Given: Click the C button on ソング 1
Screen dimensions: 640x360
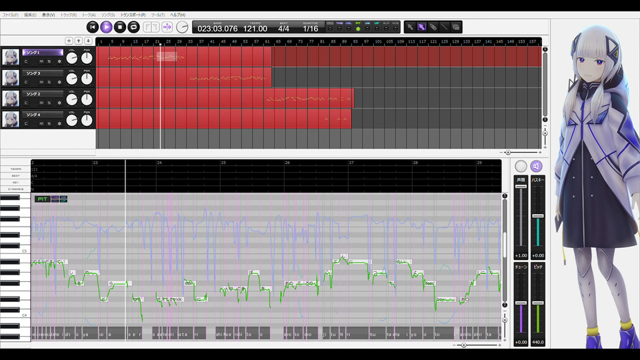Looking at the screenshot, I should pos(26,61).
